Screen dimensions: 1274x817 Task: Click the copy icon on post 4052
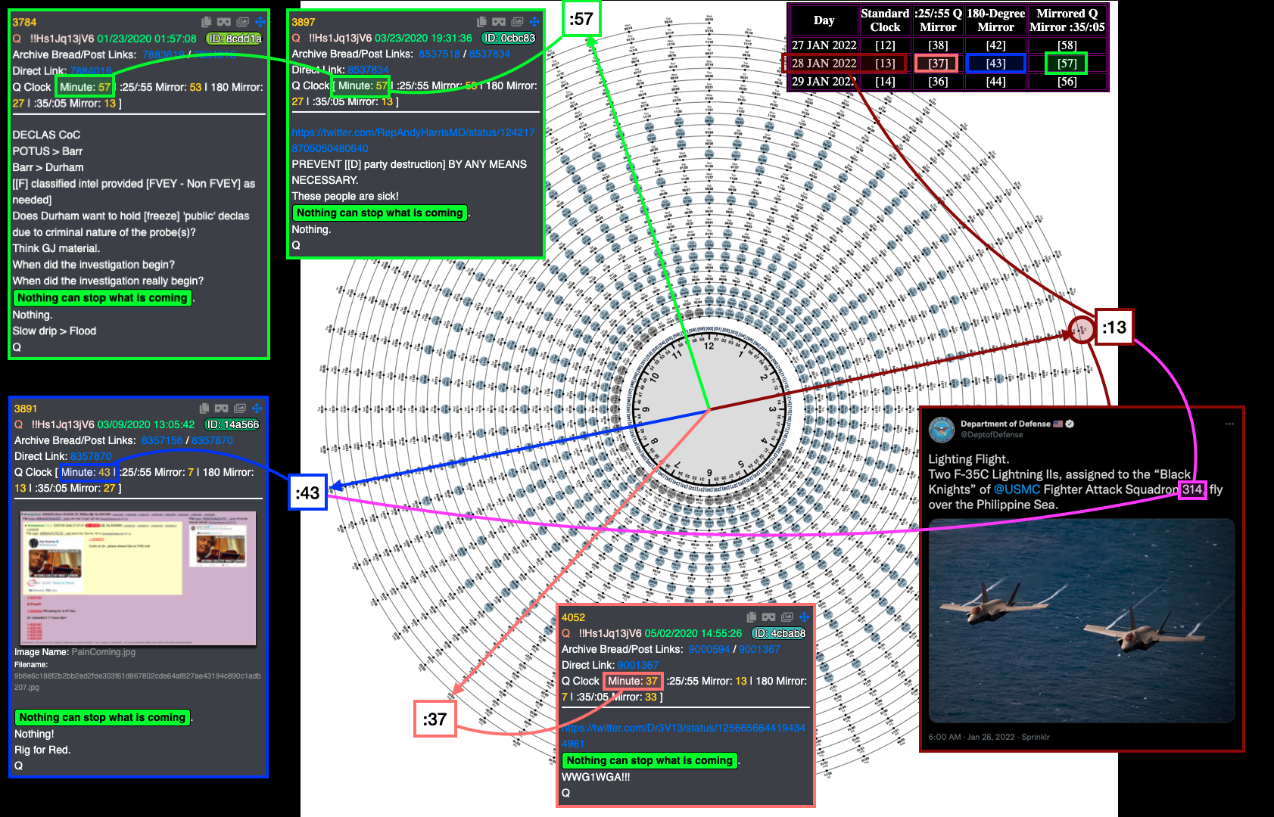click(751, 617)
